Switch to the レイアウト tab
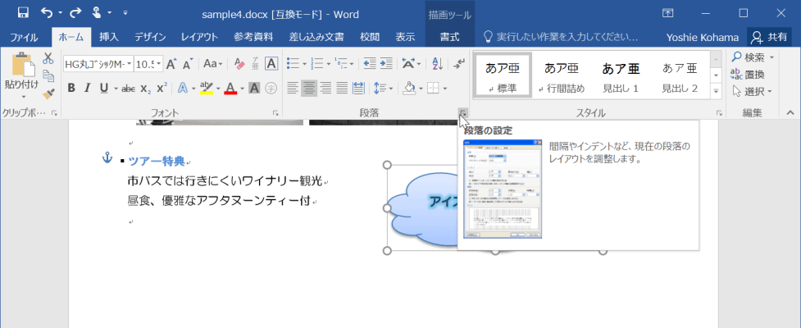 click(199, 37)
